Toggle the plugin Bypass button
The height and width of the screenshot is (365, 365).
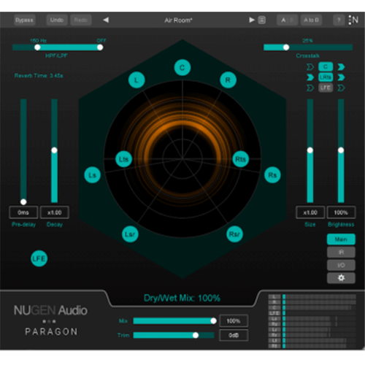(24, 20)
